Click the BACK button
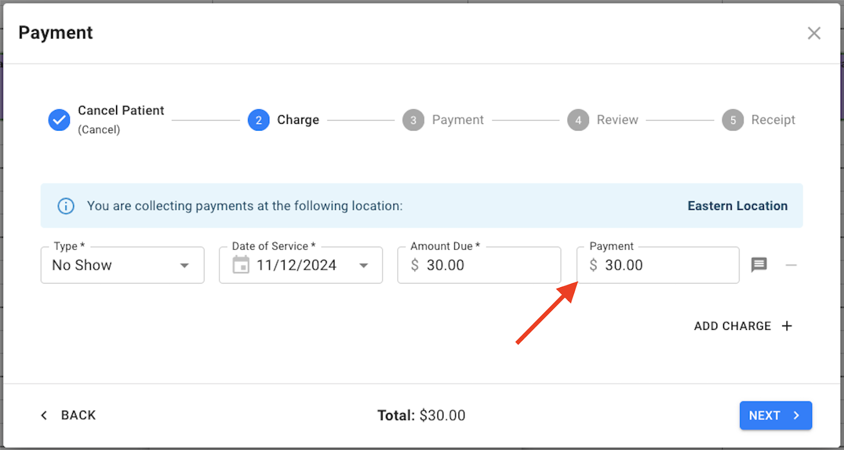Screen dimensions: 844x450 click(78, 415)
